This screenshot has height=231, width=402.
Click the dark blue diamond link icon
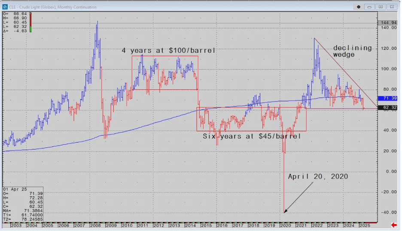359,7
